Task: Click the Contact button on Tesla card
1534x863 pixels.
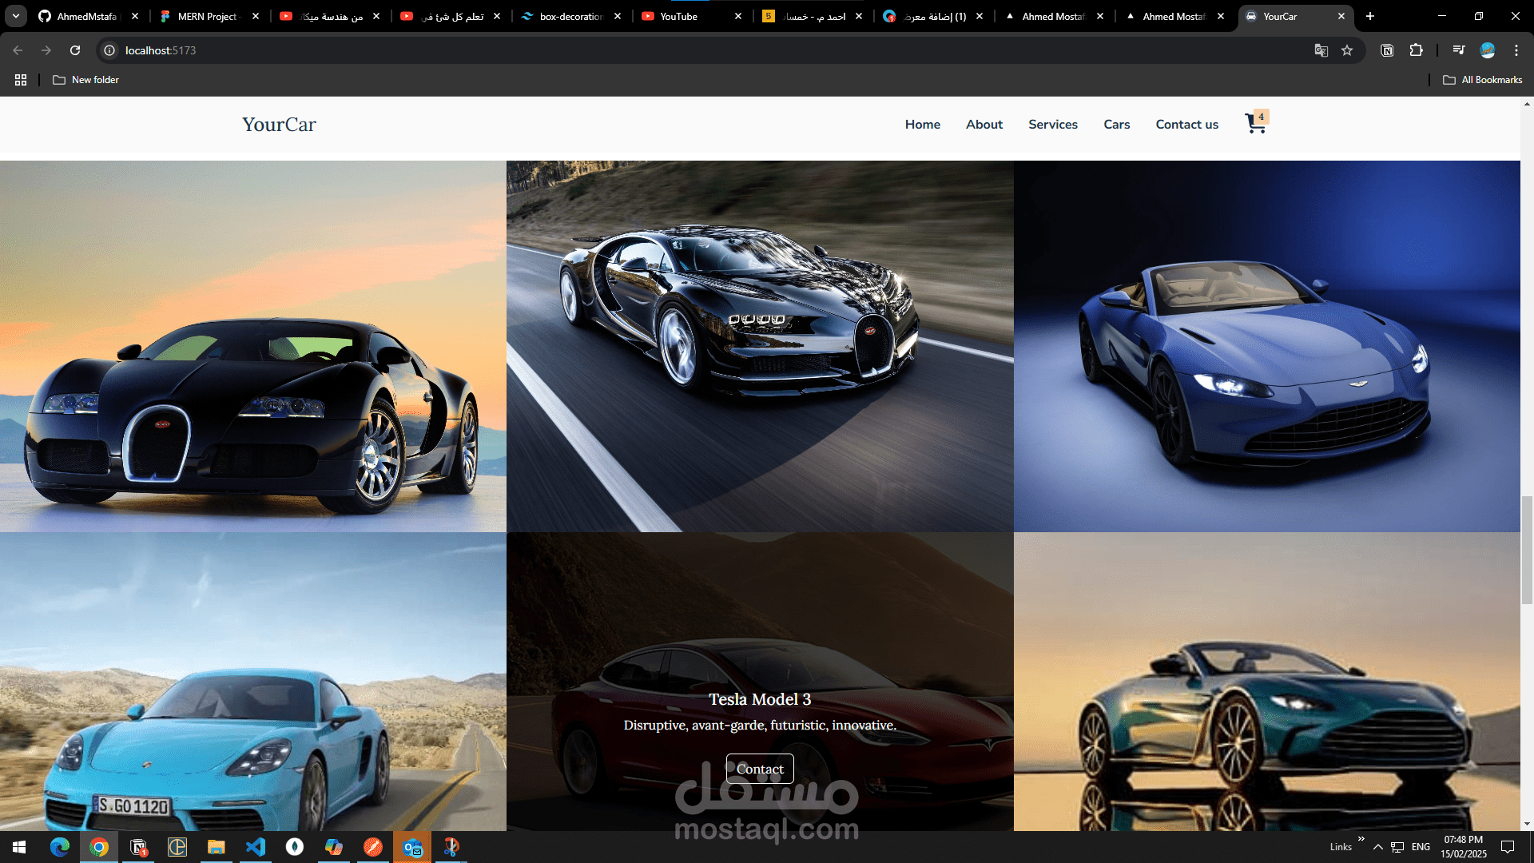Action: pyautogui.click(x=759, y=769)
